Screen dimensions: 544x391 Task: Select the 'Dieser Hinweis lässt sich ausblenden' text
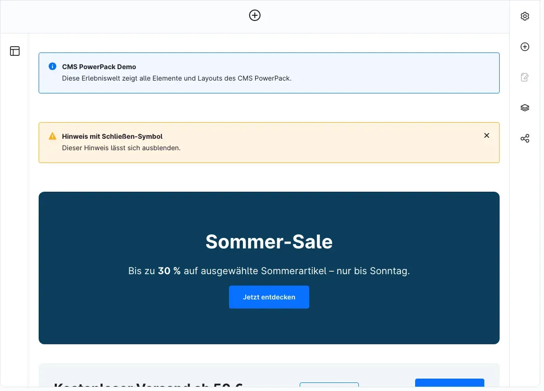(x=121, y=148)
